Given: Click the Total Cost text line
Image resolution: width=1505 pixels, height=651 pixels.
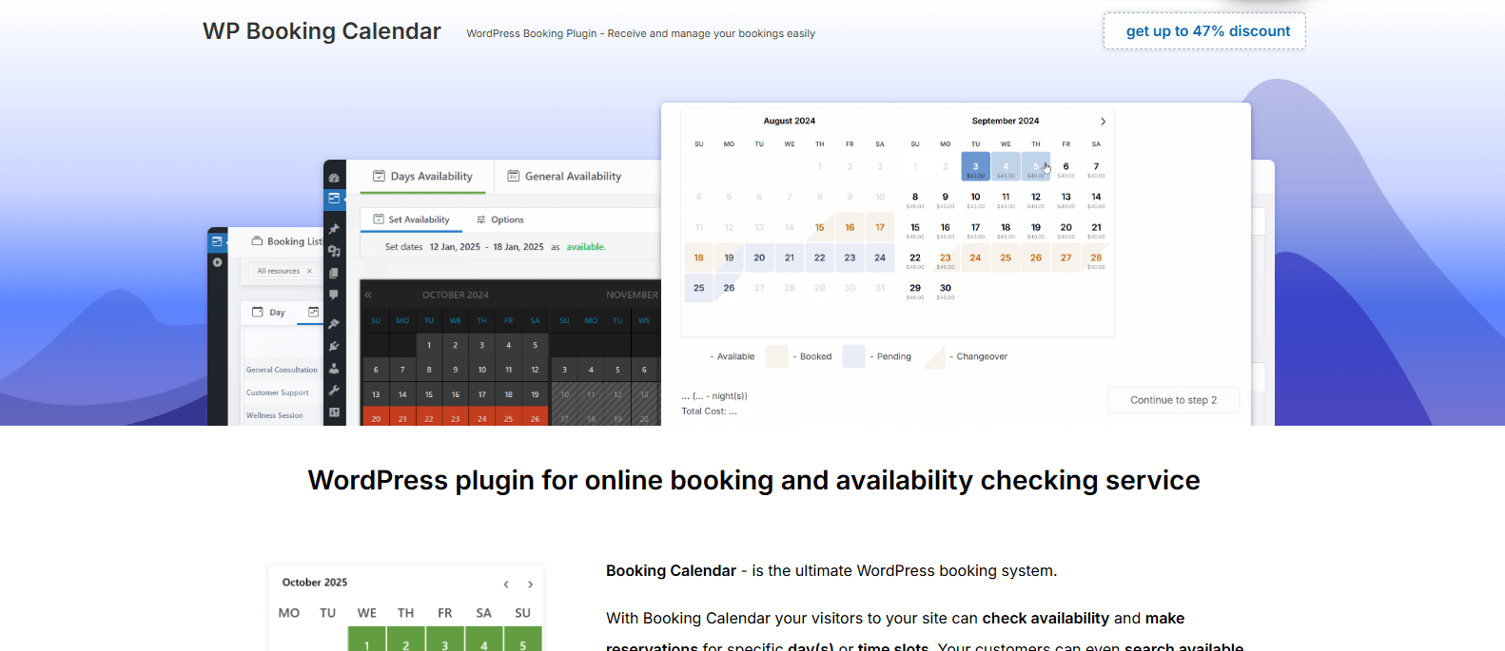Looking at the screenshot, I should point(710,412).
